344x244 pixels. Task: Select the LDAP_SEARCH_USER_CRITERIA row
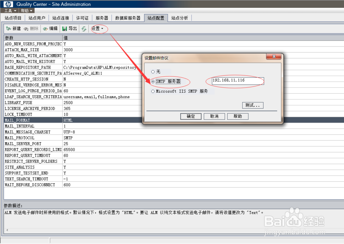tap(174, 97)
